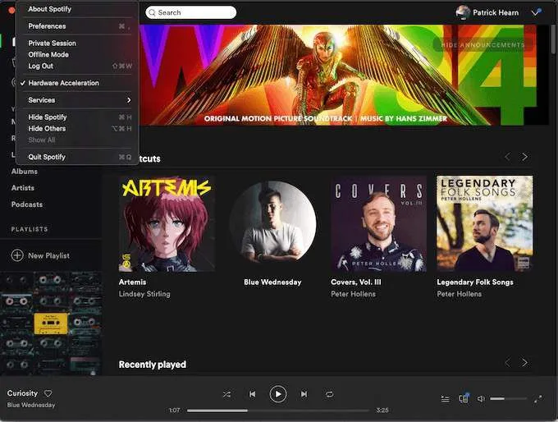The image size is (558, 422).
Task: Click the Legendary Folk Songs title text
Action: pos(475,282)
